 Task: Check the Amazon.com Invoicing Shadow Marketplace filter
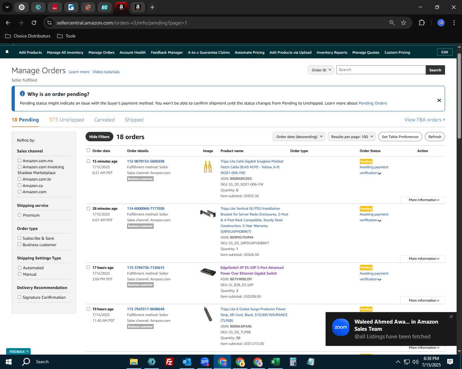click(19, 167)
